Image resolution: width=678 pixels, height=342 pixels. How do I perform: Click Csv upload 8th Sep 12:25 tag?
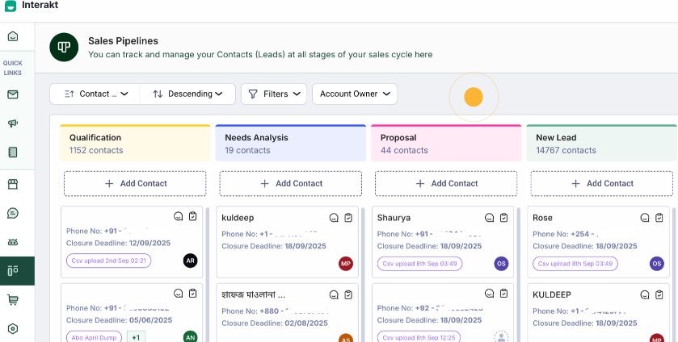(x=418, y=337)
